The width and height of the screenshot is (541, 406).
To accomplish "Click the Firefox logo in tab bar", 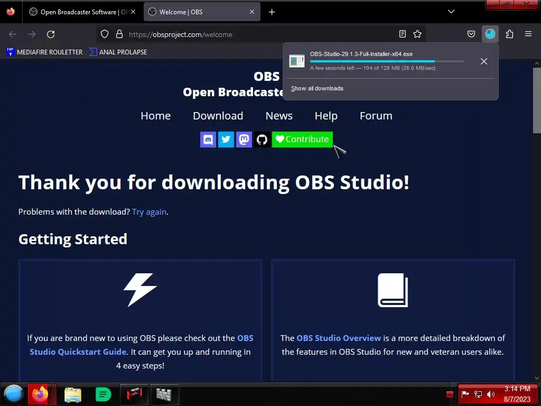I will click(11, 12).
